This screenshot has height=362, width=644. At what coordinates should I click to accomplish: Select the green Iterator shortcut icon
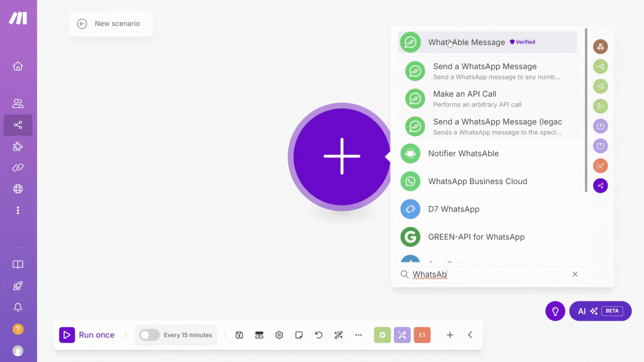[x=600, y=86]
